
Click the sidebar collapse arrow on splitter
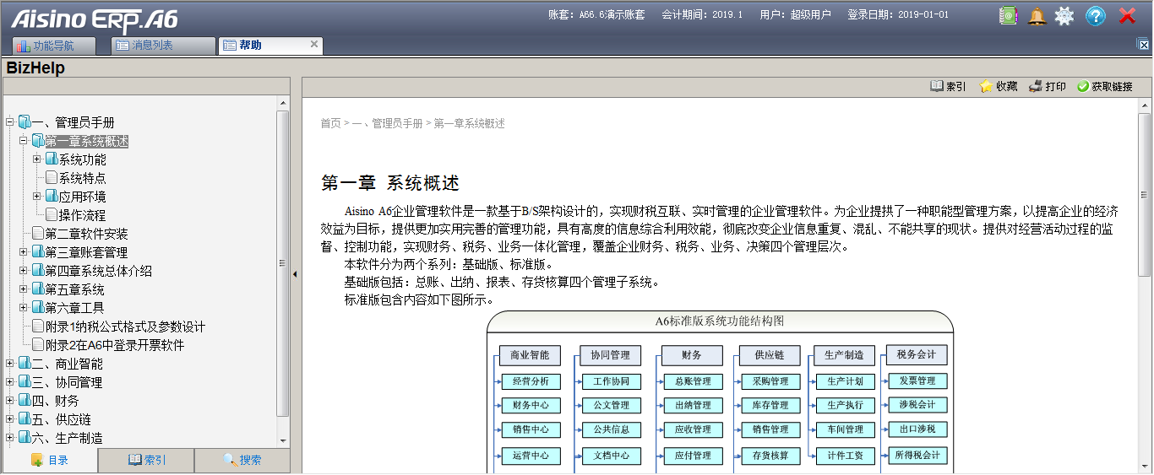[x=295, y=274]
